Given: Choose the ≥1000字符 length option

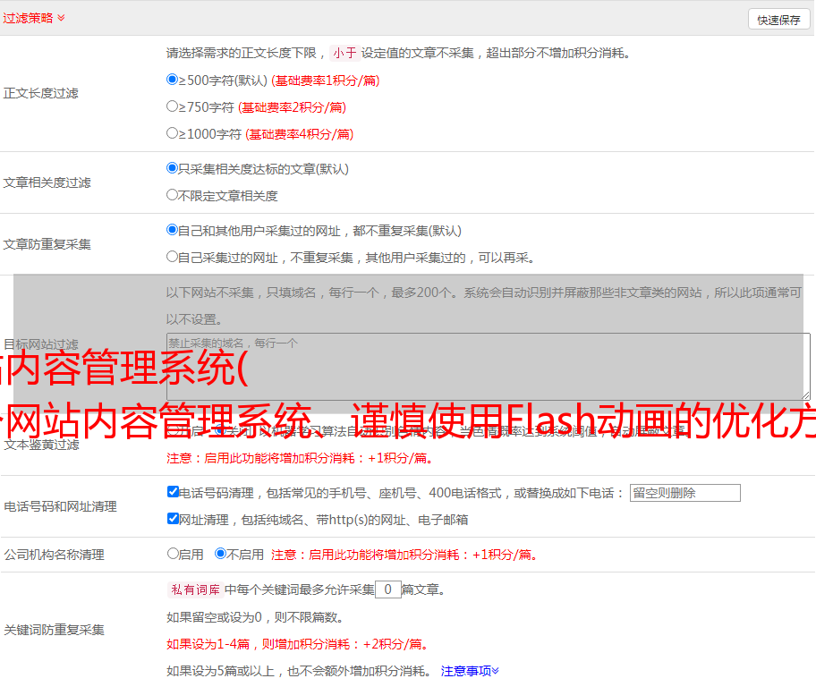Looking at the screenshot, I should coord(173,133).
